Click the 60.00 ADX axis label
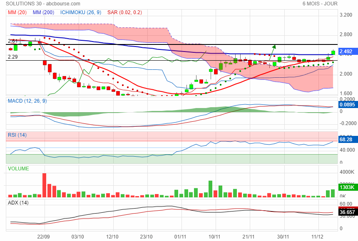Viewport: 358px width, 241px height. pos(346,204)
